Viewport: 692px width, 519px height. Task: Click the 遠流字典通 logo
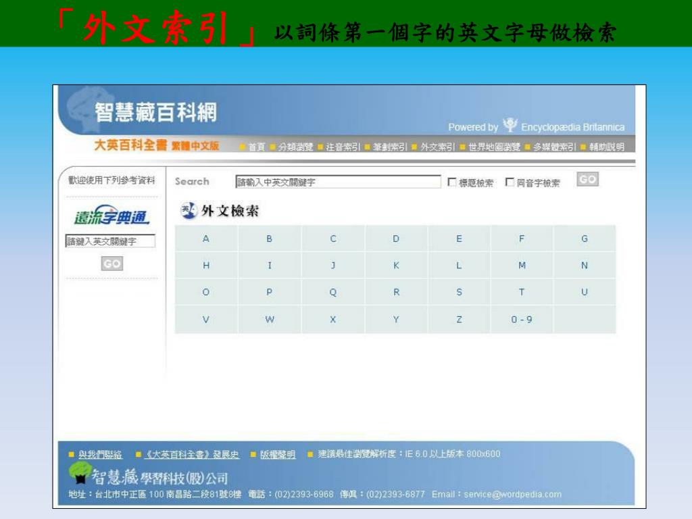pyautogui.click(x=112, y=216)
